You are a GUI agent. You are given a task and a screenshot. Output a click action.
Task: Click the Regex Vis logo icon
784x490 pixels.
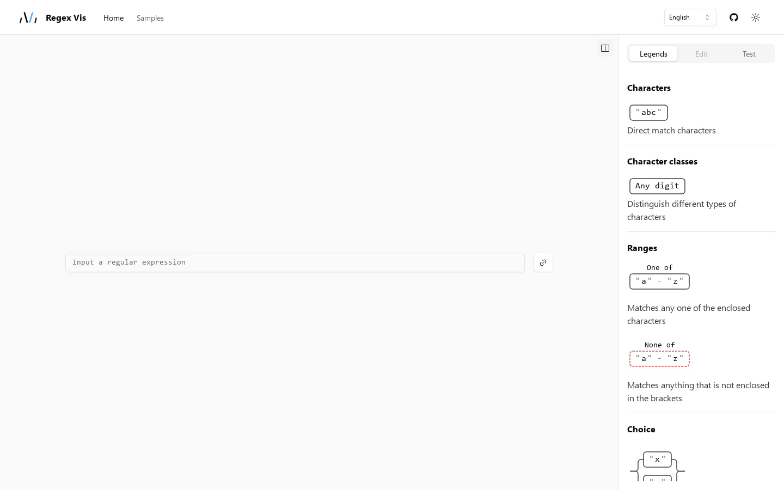coord(28,18)
